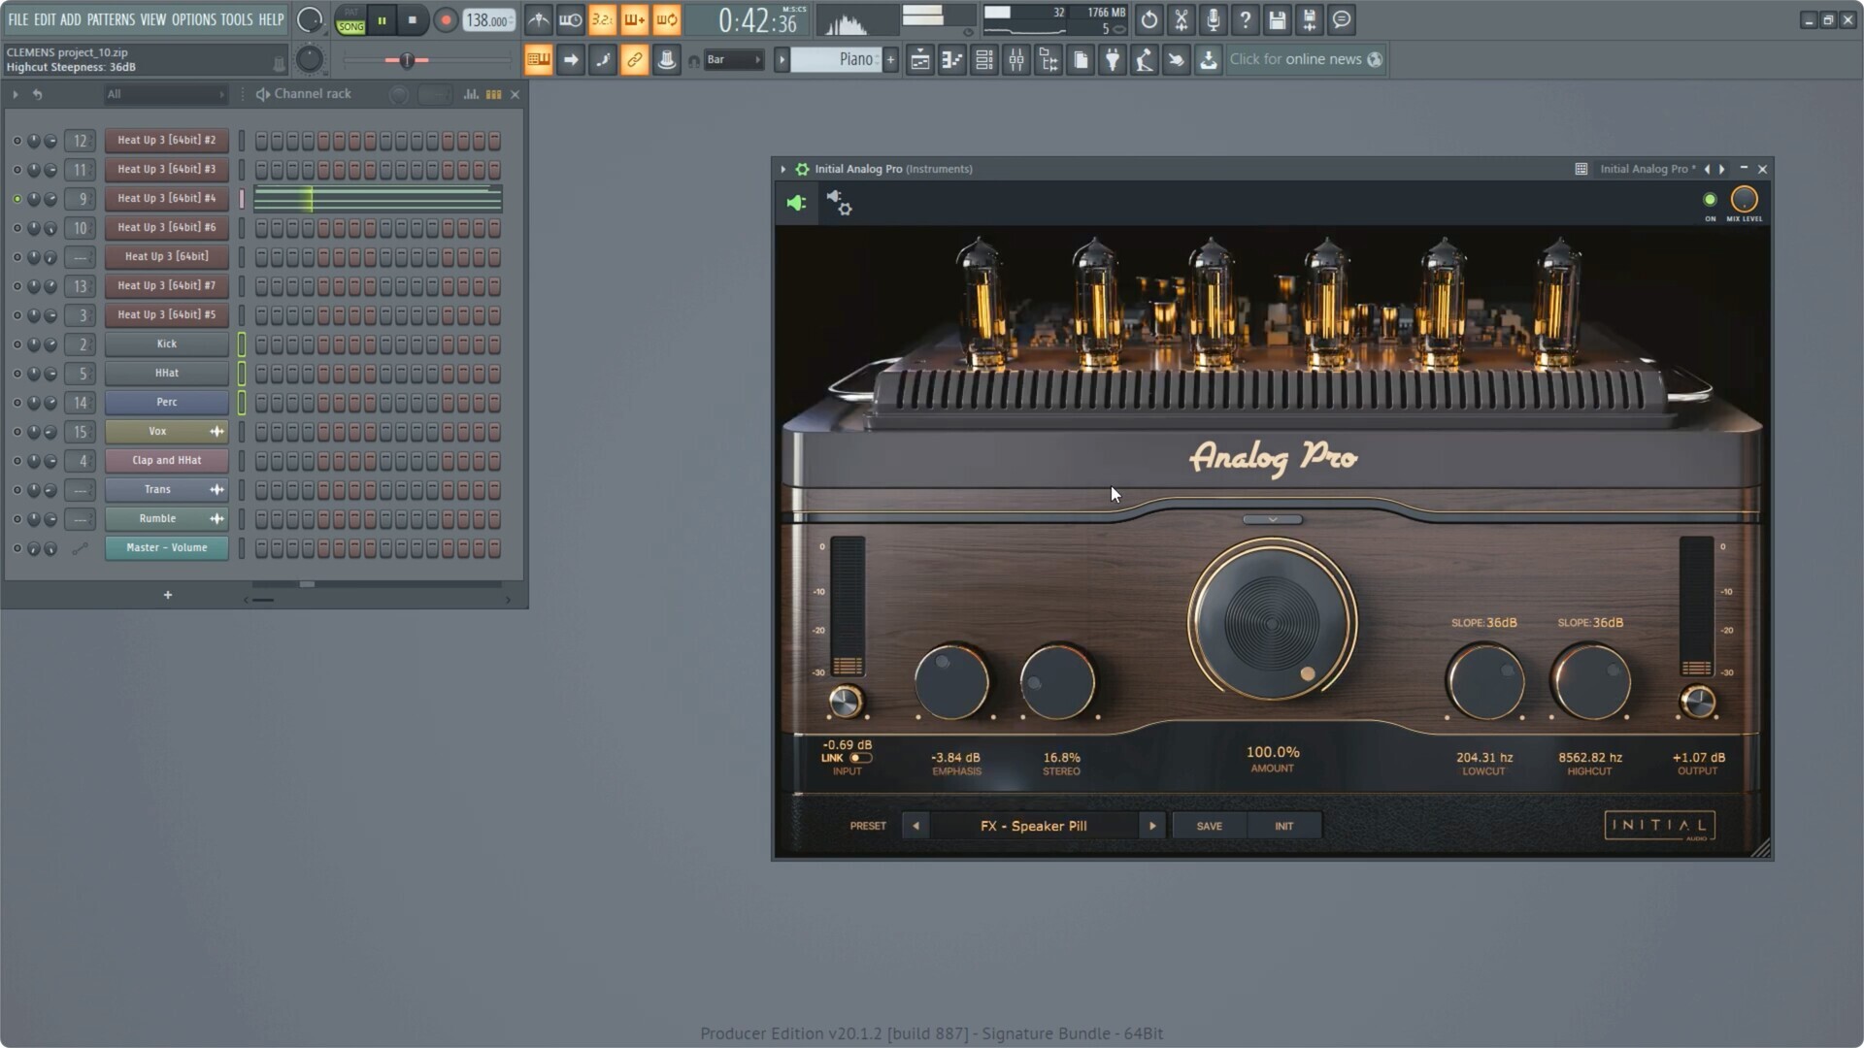Open the FX - Speaker Pill preset list
This screenshot has width=1864, height=1048.
tap(1034, 826)
